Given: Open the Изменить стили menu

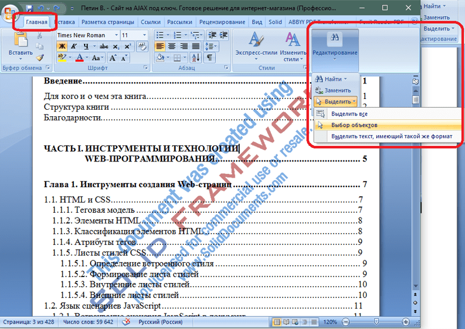Looking at the screenshot, I should click(x=293, y=47).
